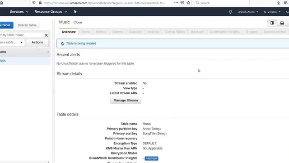Click the 'DEFAULT' encryption type value

tap(149, 144)
